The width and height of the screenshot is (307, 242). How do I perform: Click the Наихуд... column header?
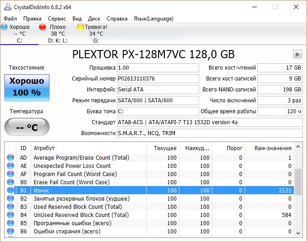pyautogui.click(x=195, y=148)
